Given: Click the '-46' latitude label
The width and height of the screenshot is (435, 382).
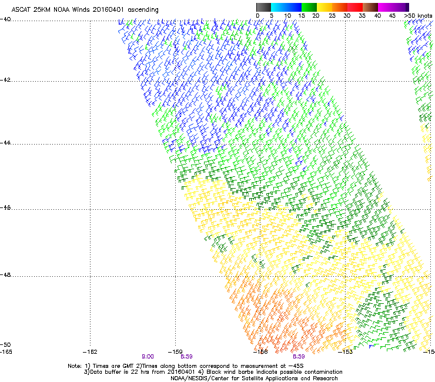Looking at the screenshot, I should coord(5,208).
